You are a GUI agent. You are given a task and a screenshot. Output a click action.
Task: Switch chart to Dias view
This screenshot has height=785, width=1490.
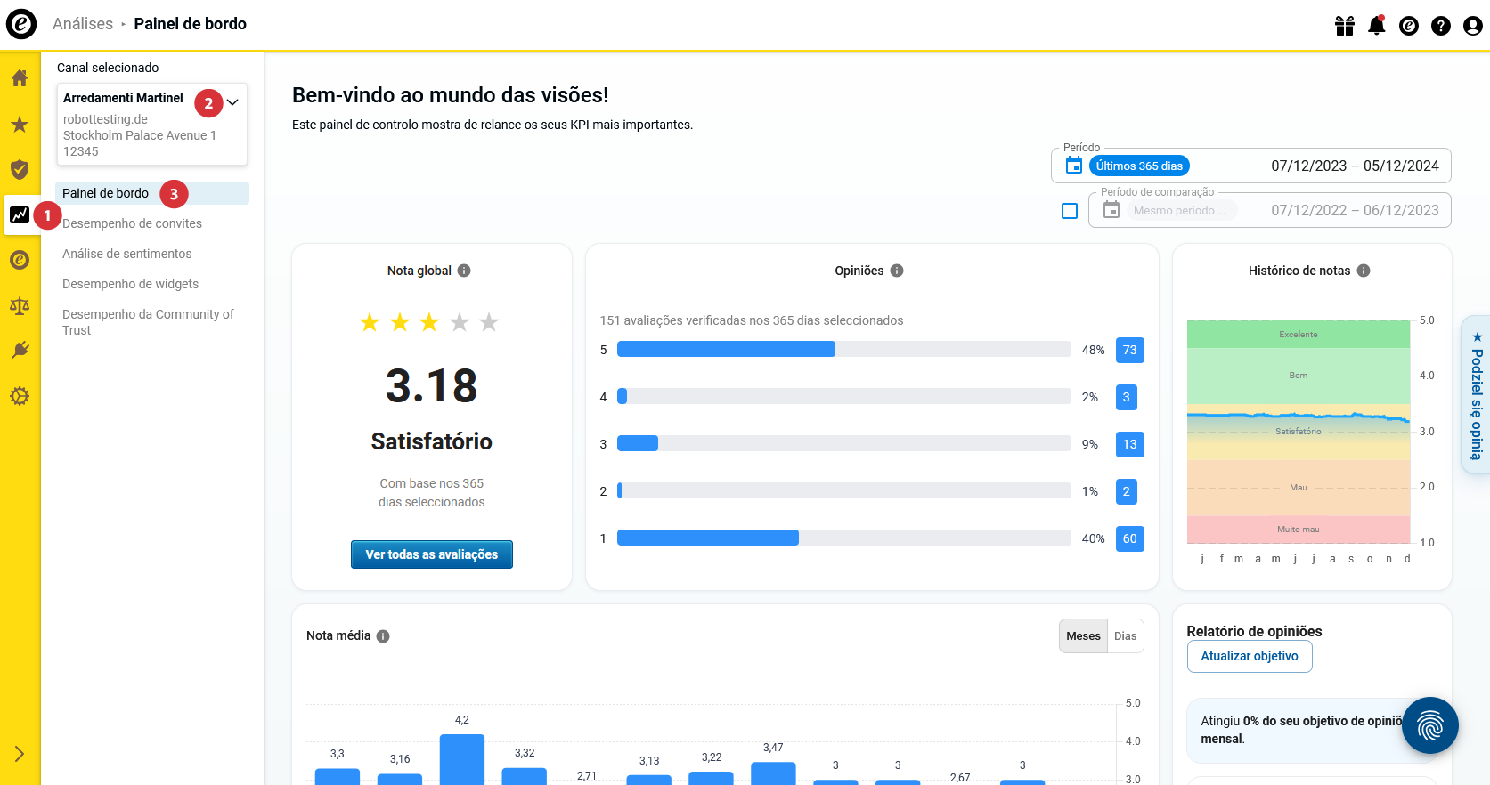click(1126, 636)
